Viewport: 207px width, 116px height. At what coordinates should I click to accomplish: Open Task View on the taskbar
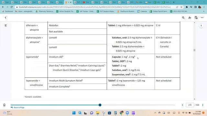tap(85, 113)
